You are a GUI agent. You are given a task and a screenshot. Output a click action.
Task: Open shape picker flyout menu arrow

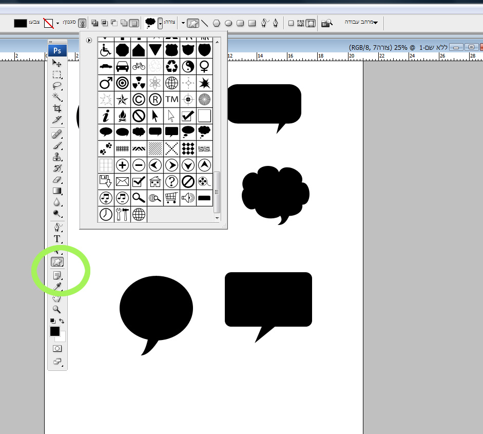point(89,40)
